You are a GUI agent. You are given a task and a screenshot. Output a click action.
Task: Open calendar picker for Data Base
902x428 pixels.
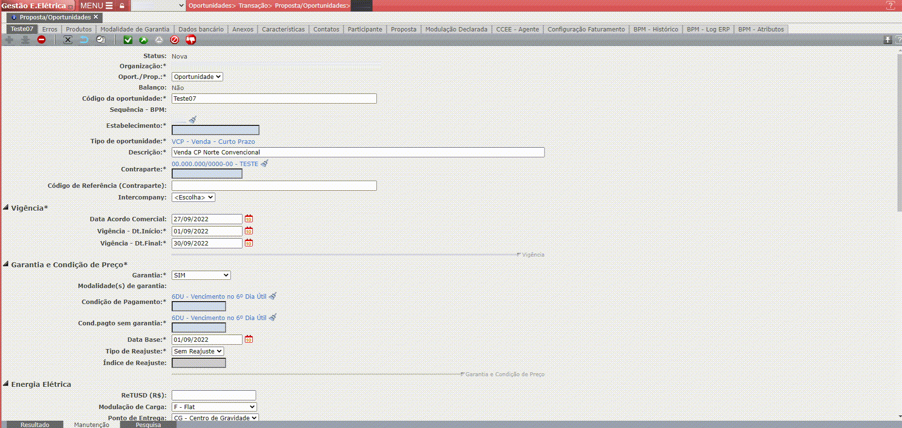coord(249,339)
